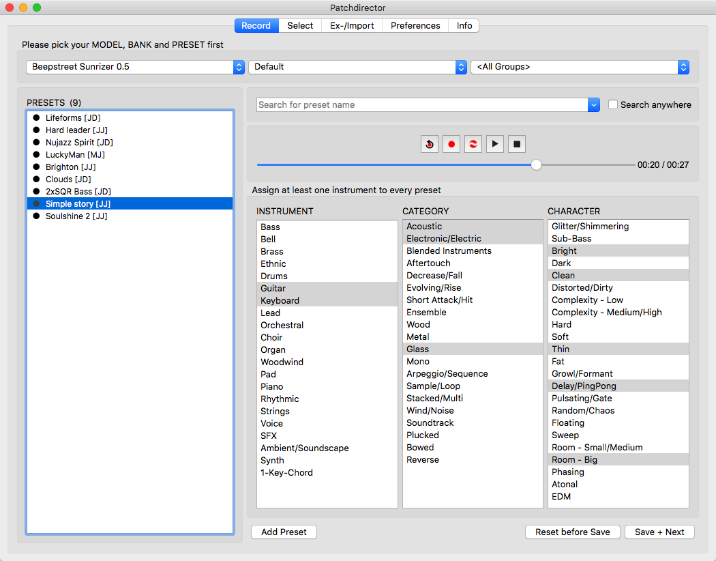This screenshot has height=561, width=716.
Task: Start recording with the red dot button
Action: point(451,145)
